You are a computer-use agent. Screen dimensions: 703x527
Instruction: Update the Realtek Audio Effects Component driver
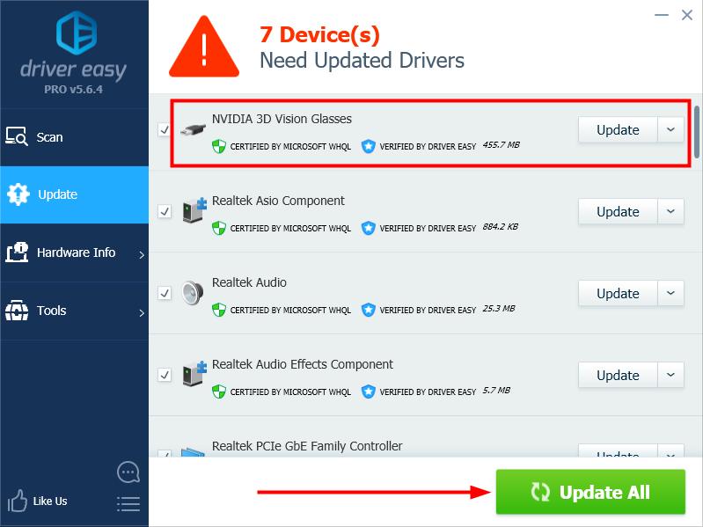[618, 375]
